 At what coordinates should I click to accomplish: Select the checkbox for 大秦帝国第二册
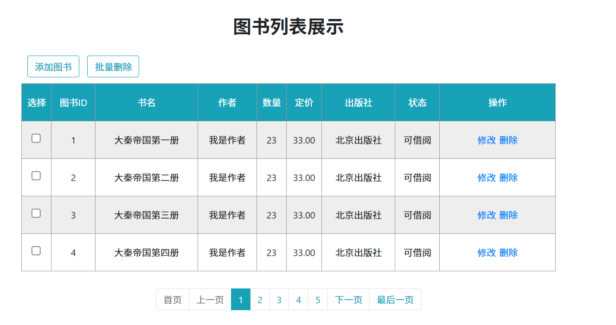click(x=36, y=176)
